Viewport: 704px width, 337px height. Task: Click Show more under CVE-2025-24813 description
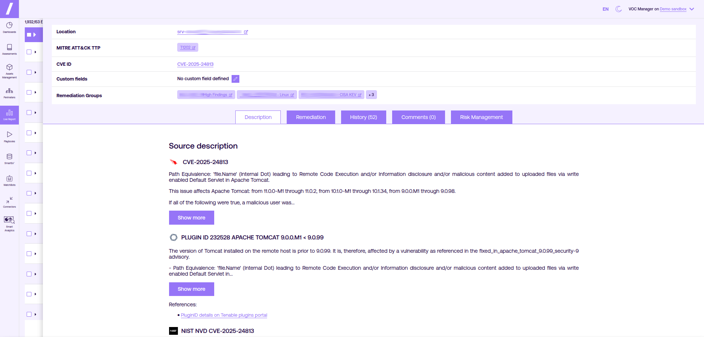coord(191,218)
